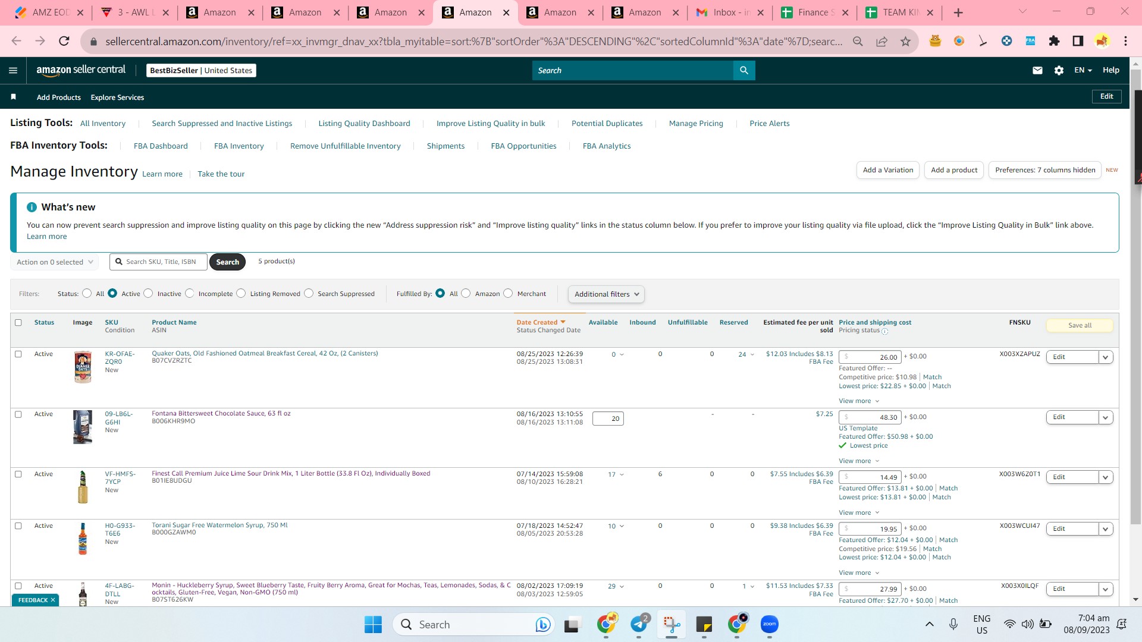Expand Edit dropdown arrow for Quaker Oats row
This screenshot has height=642, width=1142.
click(x=1106, y=357)
